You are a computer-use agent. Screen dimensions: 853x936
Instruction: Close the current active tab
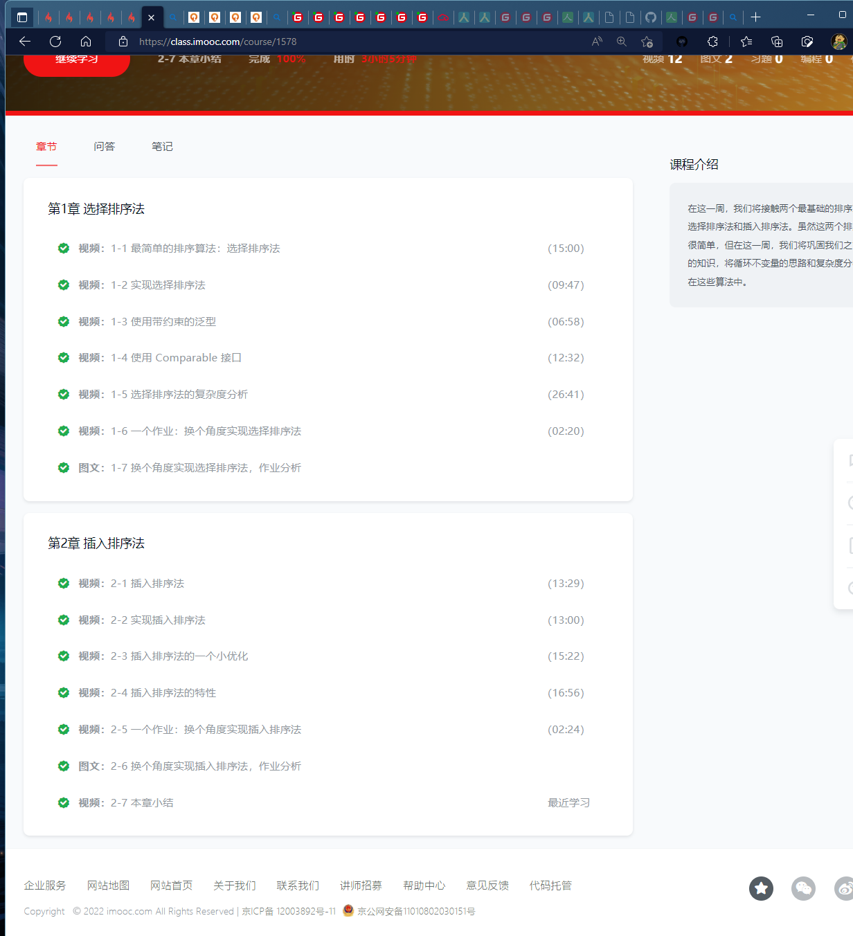(151, 17)
